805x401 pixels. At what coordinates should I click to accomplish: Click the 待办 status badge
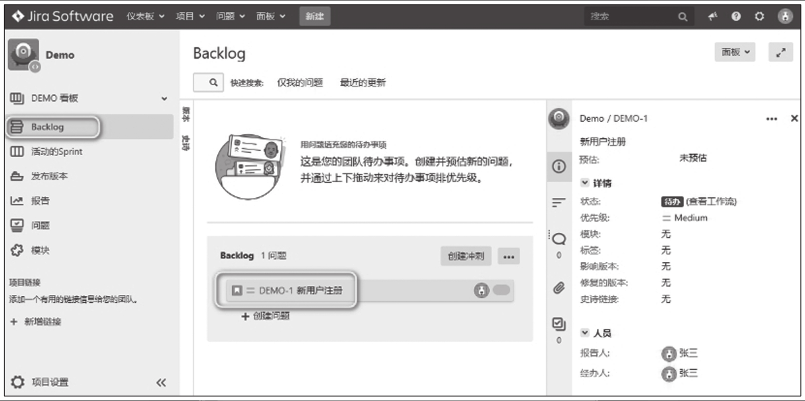672,201
